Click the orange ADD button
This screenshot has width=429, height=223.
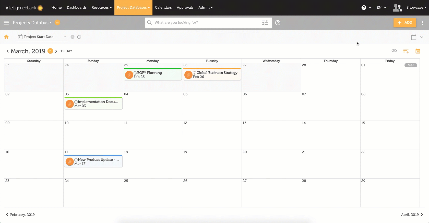pos(405,23)
